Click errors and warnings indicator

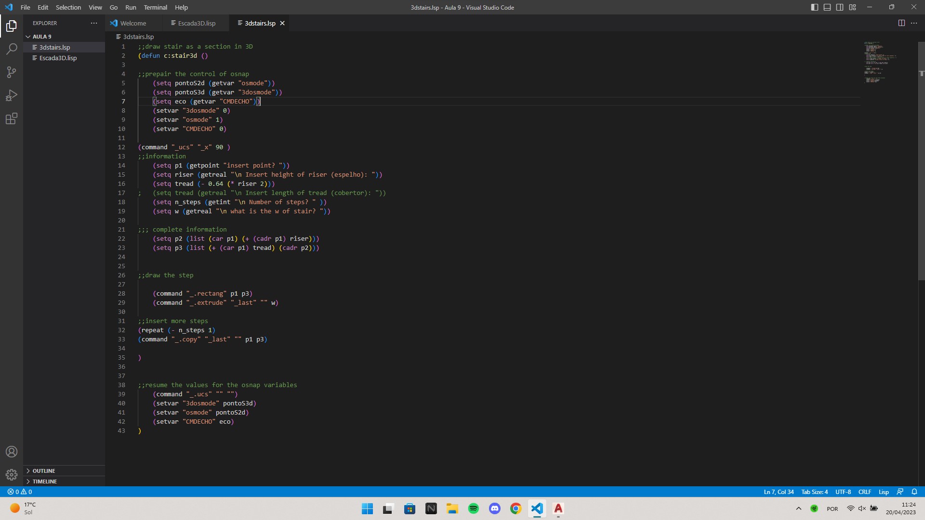pyautogui.click(x=20, y=492)
